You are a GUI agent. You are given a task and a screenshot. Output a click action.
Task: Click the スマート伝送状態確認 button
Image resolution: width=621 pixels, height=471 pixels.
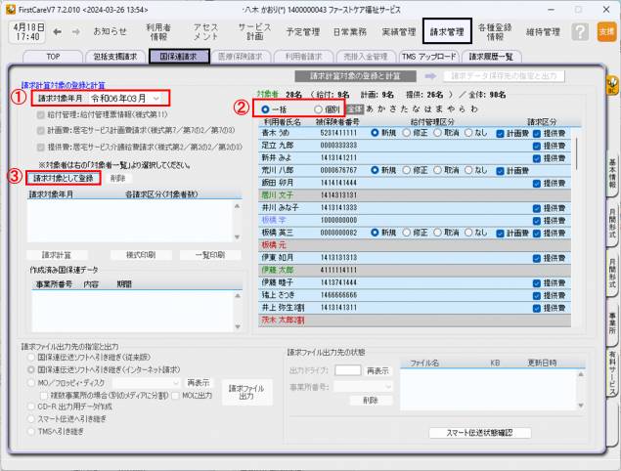(479, 432)
